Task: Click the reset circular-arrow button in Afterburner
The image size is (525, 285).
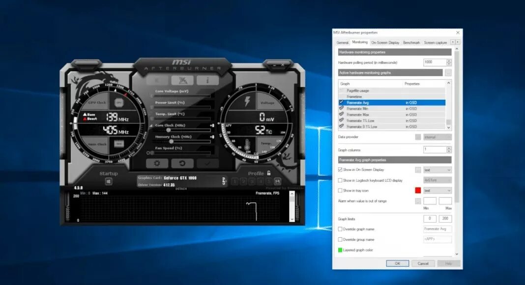Action: pos(182,163)
